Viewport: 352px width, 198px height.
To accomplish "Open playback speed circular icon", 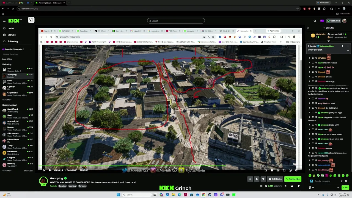I will [290, 170].
